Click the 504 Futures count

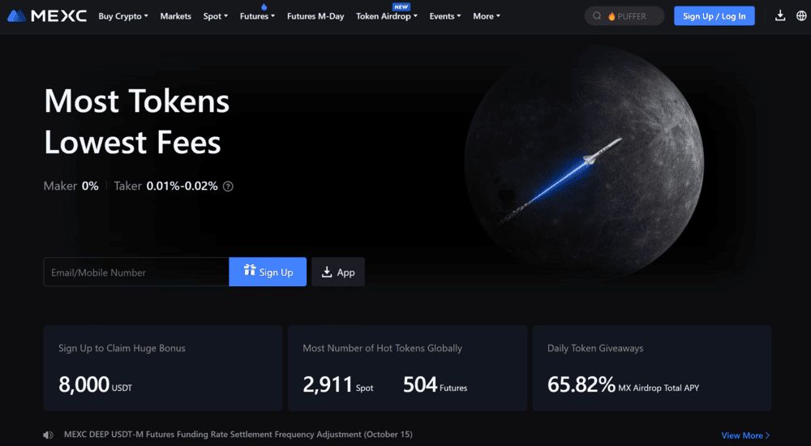[435, 385]
